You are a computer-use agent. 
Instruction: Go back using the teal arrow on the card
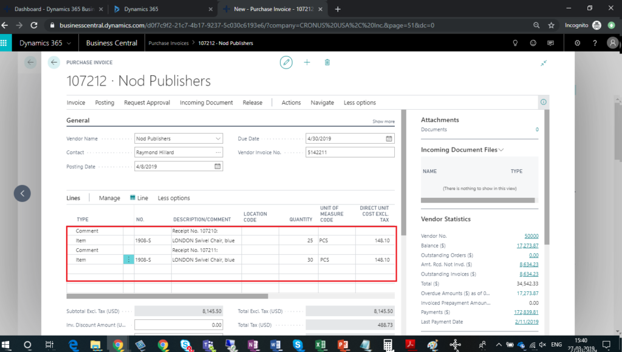coord(54,63)
